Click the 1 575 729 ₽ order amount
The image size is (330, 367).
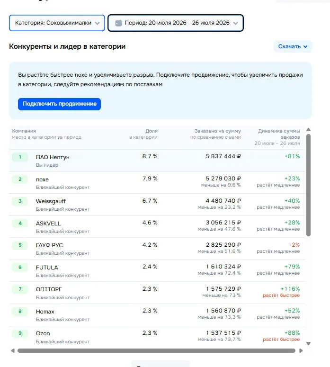223,288
